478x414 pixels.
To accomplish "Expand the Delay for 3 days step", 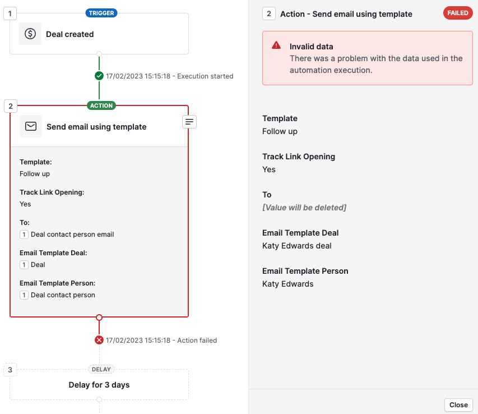I will [x=99, y=384].
